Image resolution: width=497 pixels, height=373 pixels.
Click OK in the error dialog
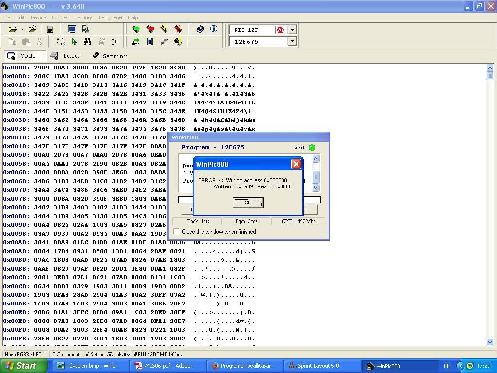click(248, 203)
